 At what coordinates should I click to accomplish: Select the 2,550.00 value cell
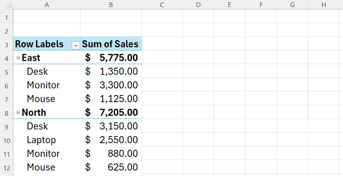[111, 140]
